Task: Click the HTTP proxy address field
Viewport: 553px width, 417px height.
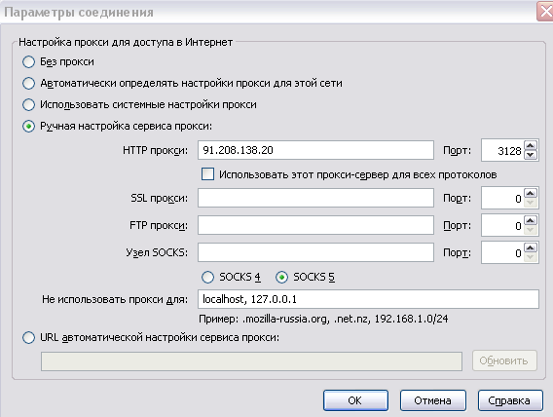Action: [315, 150]
